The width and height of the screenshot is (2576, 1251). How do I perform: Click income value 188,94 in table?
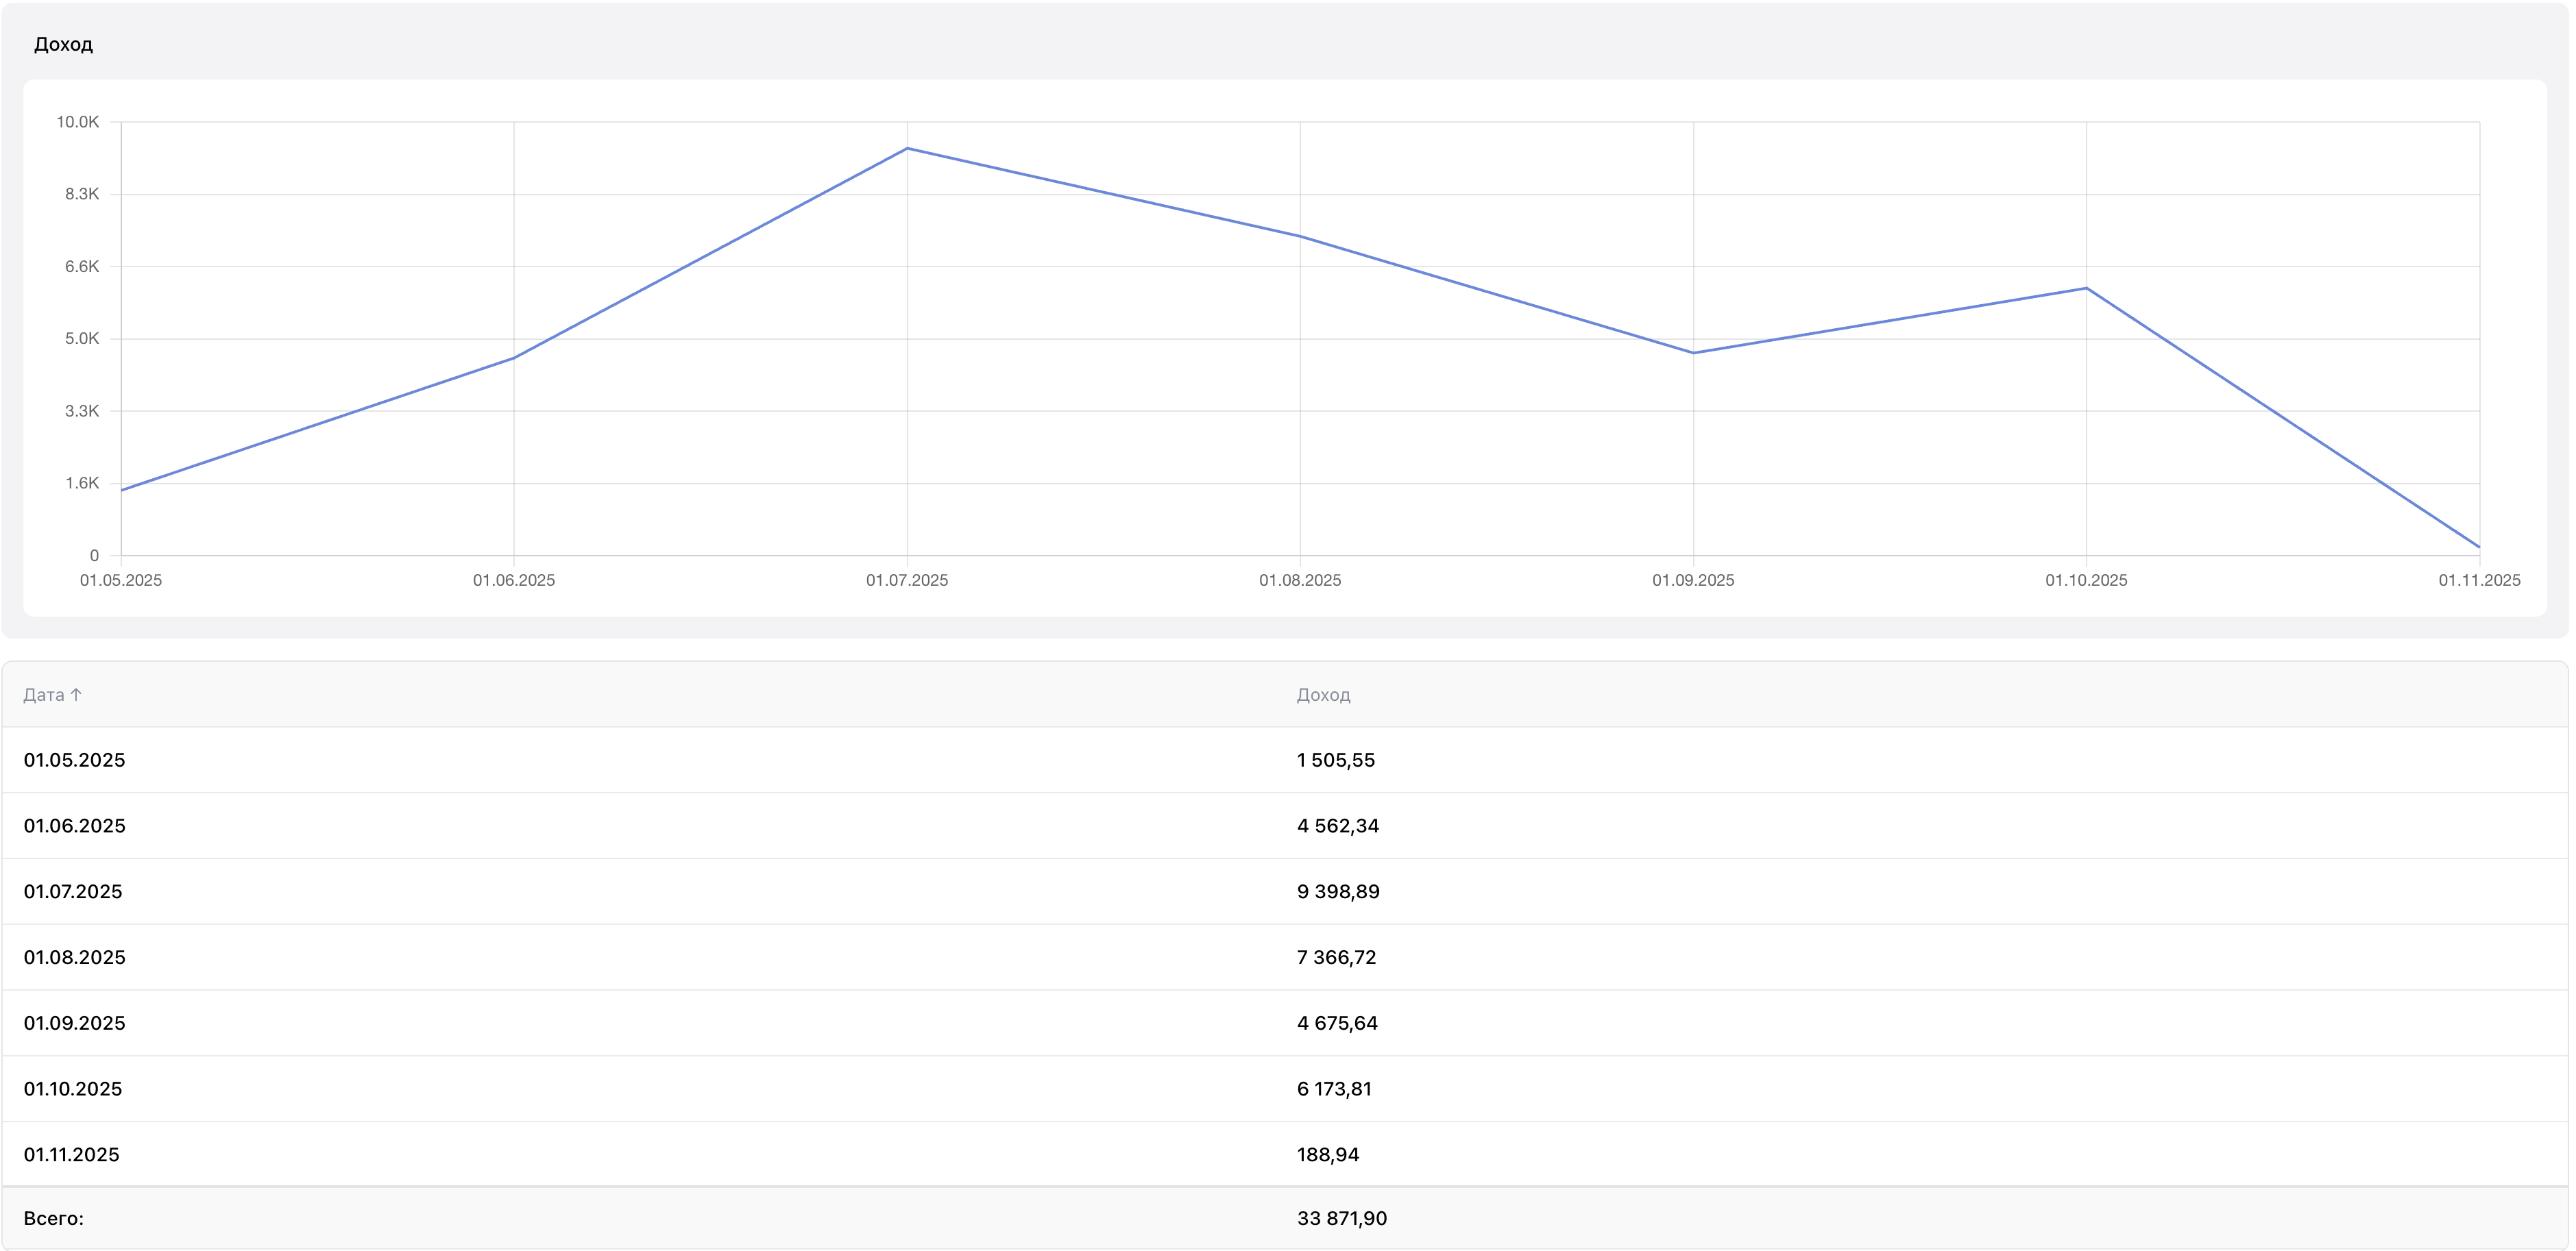click(x=1327, y=1155)
